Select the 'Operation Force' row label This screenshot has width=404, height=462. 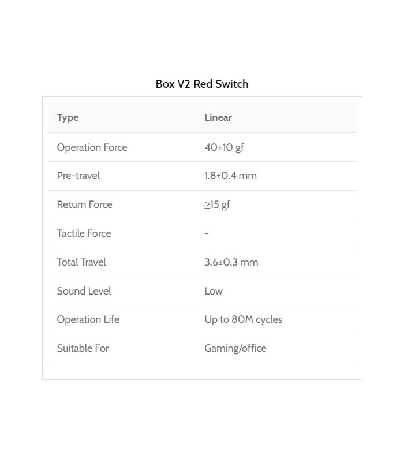click(x=92, y=147)
